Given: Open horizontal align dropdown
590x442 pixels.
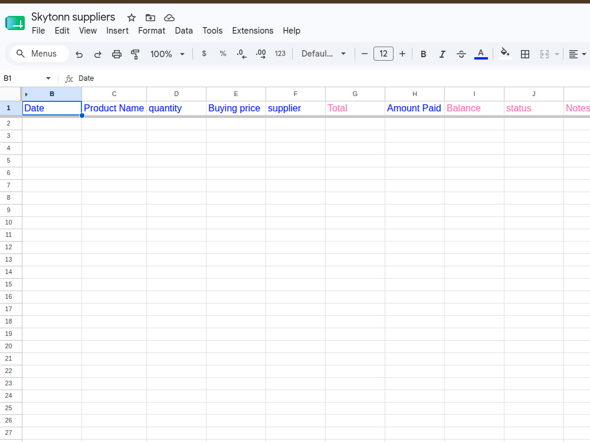Looking at the screenshot, I should [577, 54].
